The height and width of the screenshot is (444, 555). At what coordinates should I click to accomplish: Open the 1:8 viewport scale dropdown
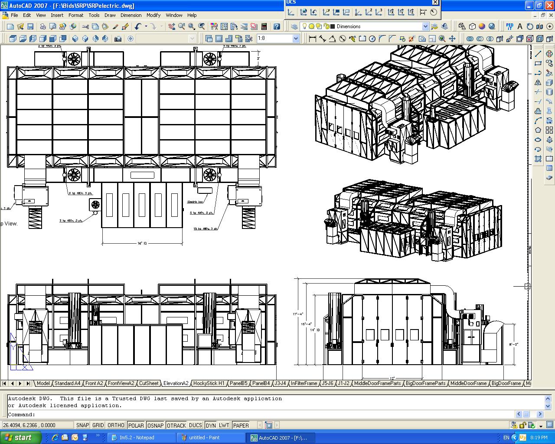296,39
